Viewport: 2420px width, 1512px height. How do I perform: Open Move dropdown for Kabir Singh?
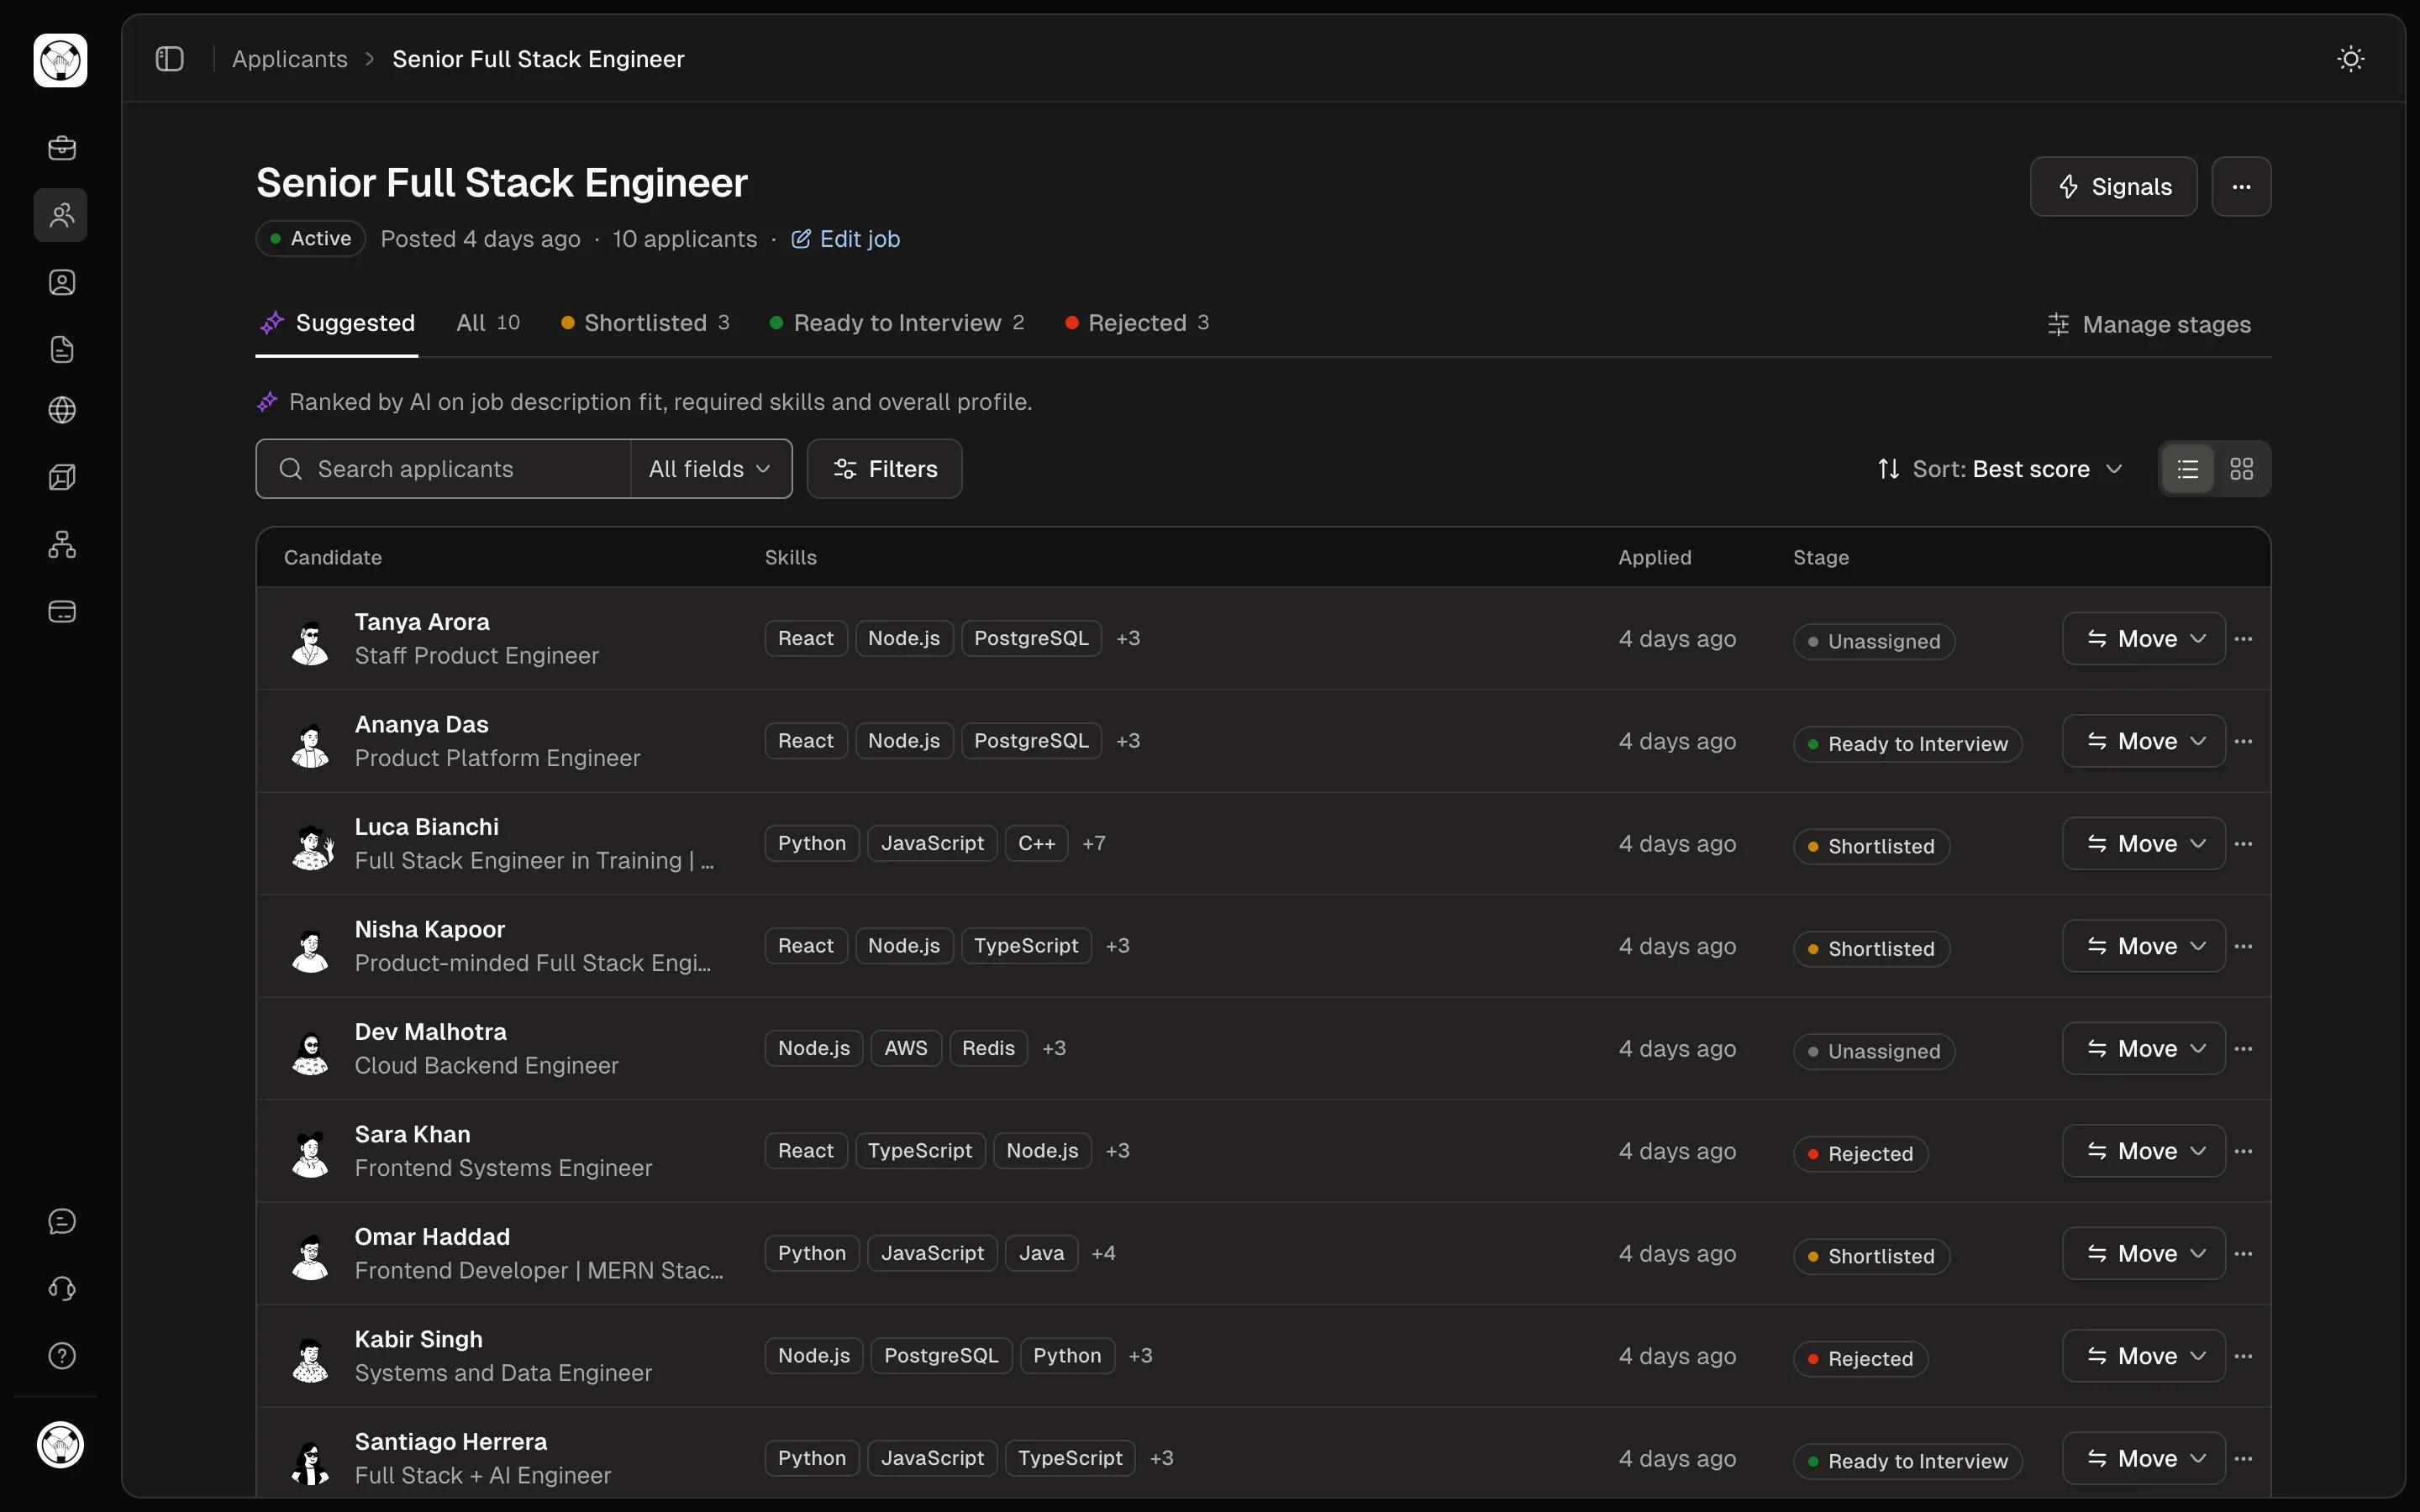(x=2144, y=1356)
